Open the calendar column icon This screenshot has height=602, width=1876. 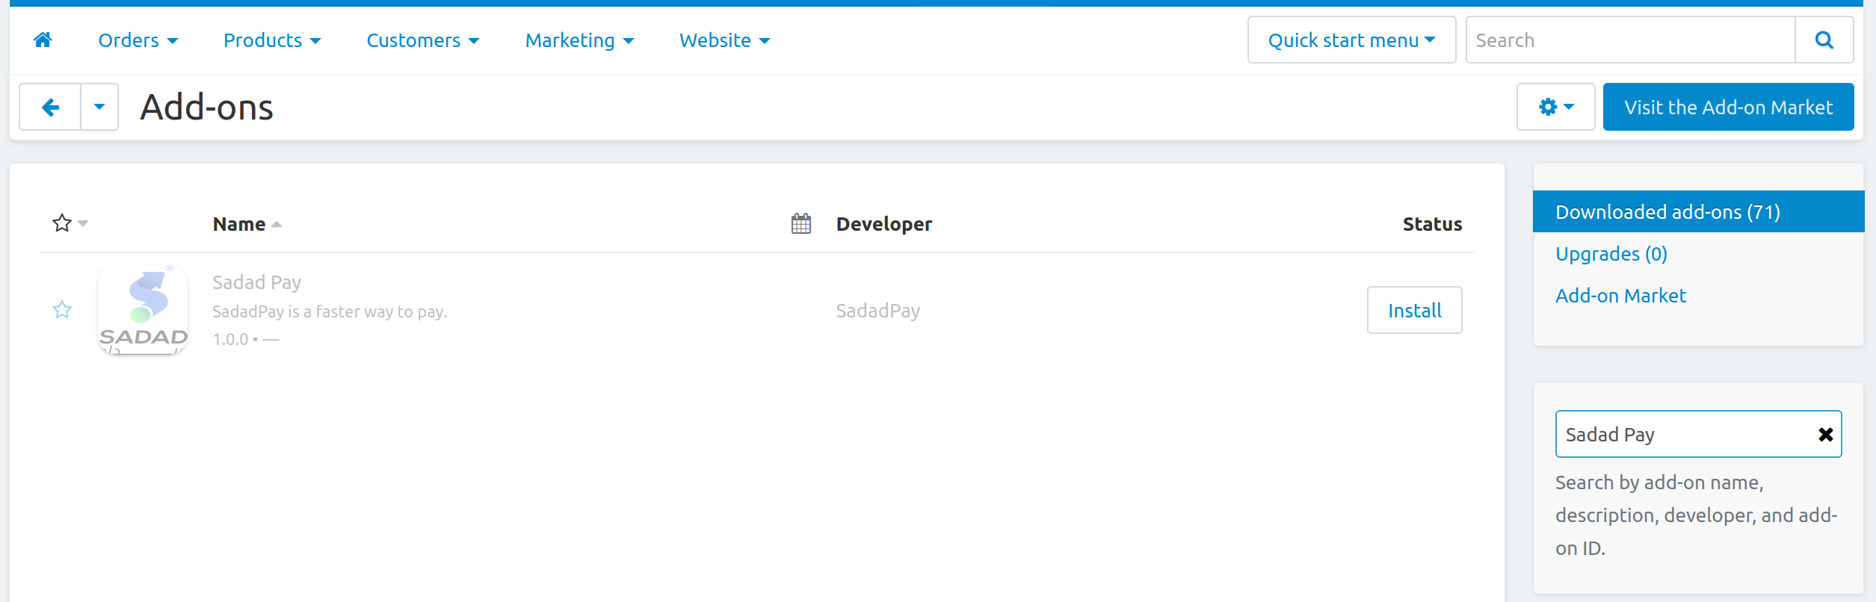[x=800, y=223]
